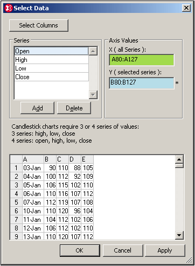The height and width of the screenshot is (266, 195).
Task: Click cell 92 in row 2
Action: 75,177
